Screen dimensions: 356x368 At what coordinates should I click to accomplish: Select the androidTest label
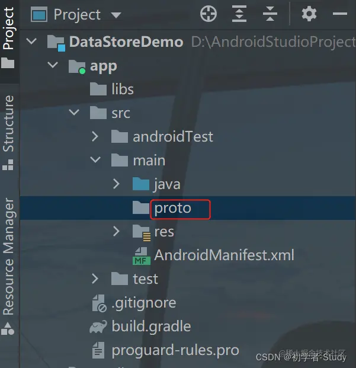click(173, 136)
